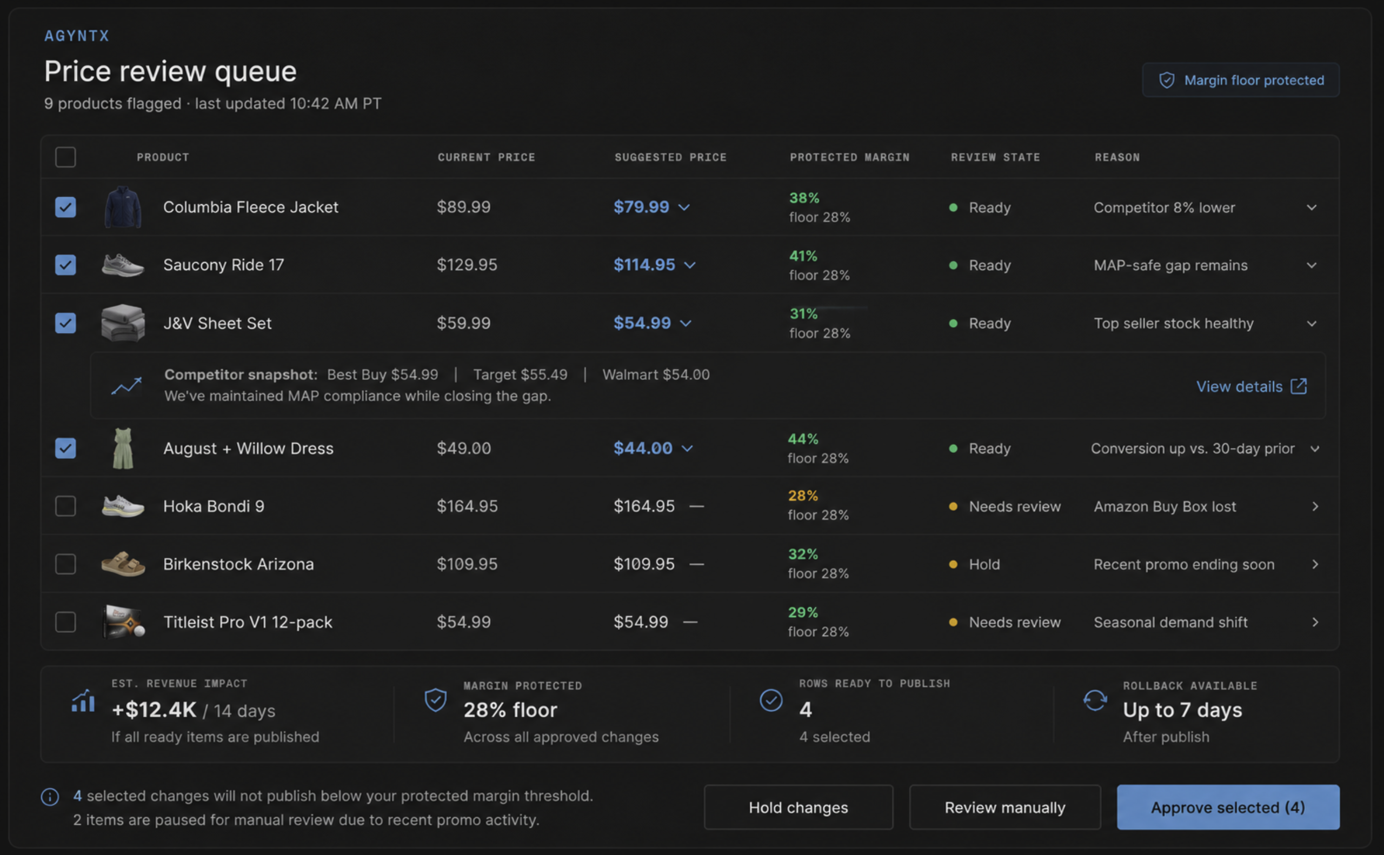The width and height of the screenshot is (1384, 855).
Task: Click the 38% protected margin value
Action: 804,198
